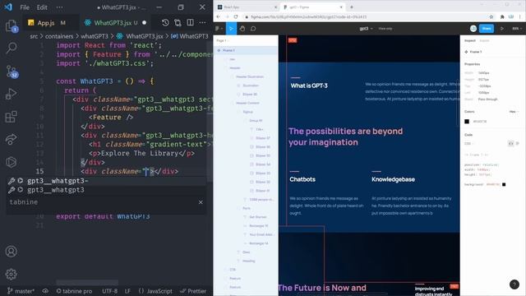526x296 pixels.
Task: Click the UTF-8 encoding indicator
Action: (x=109, y=291)
